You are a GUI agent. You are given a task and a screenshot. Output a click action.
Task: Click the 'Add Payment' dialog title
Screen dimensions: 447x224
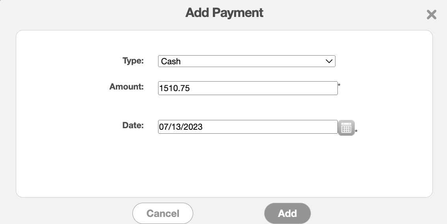[x=224, y=13]
